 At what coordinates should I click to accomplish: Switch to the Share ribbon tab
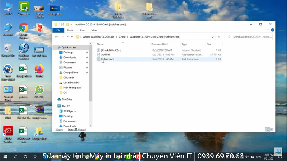83,30
